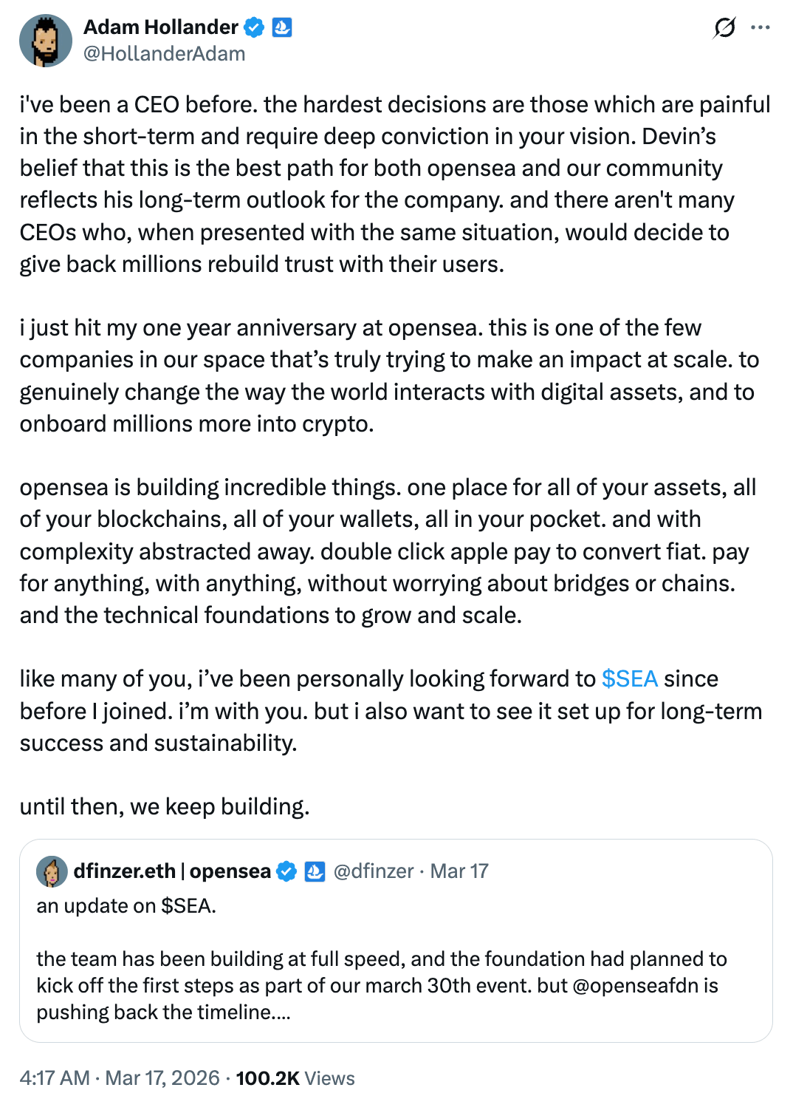This screenshot has height=1113, width=793.
Task: Click the "until then, we keep building." line
Action: (x=165, y=806)
